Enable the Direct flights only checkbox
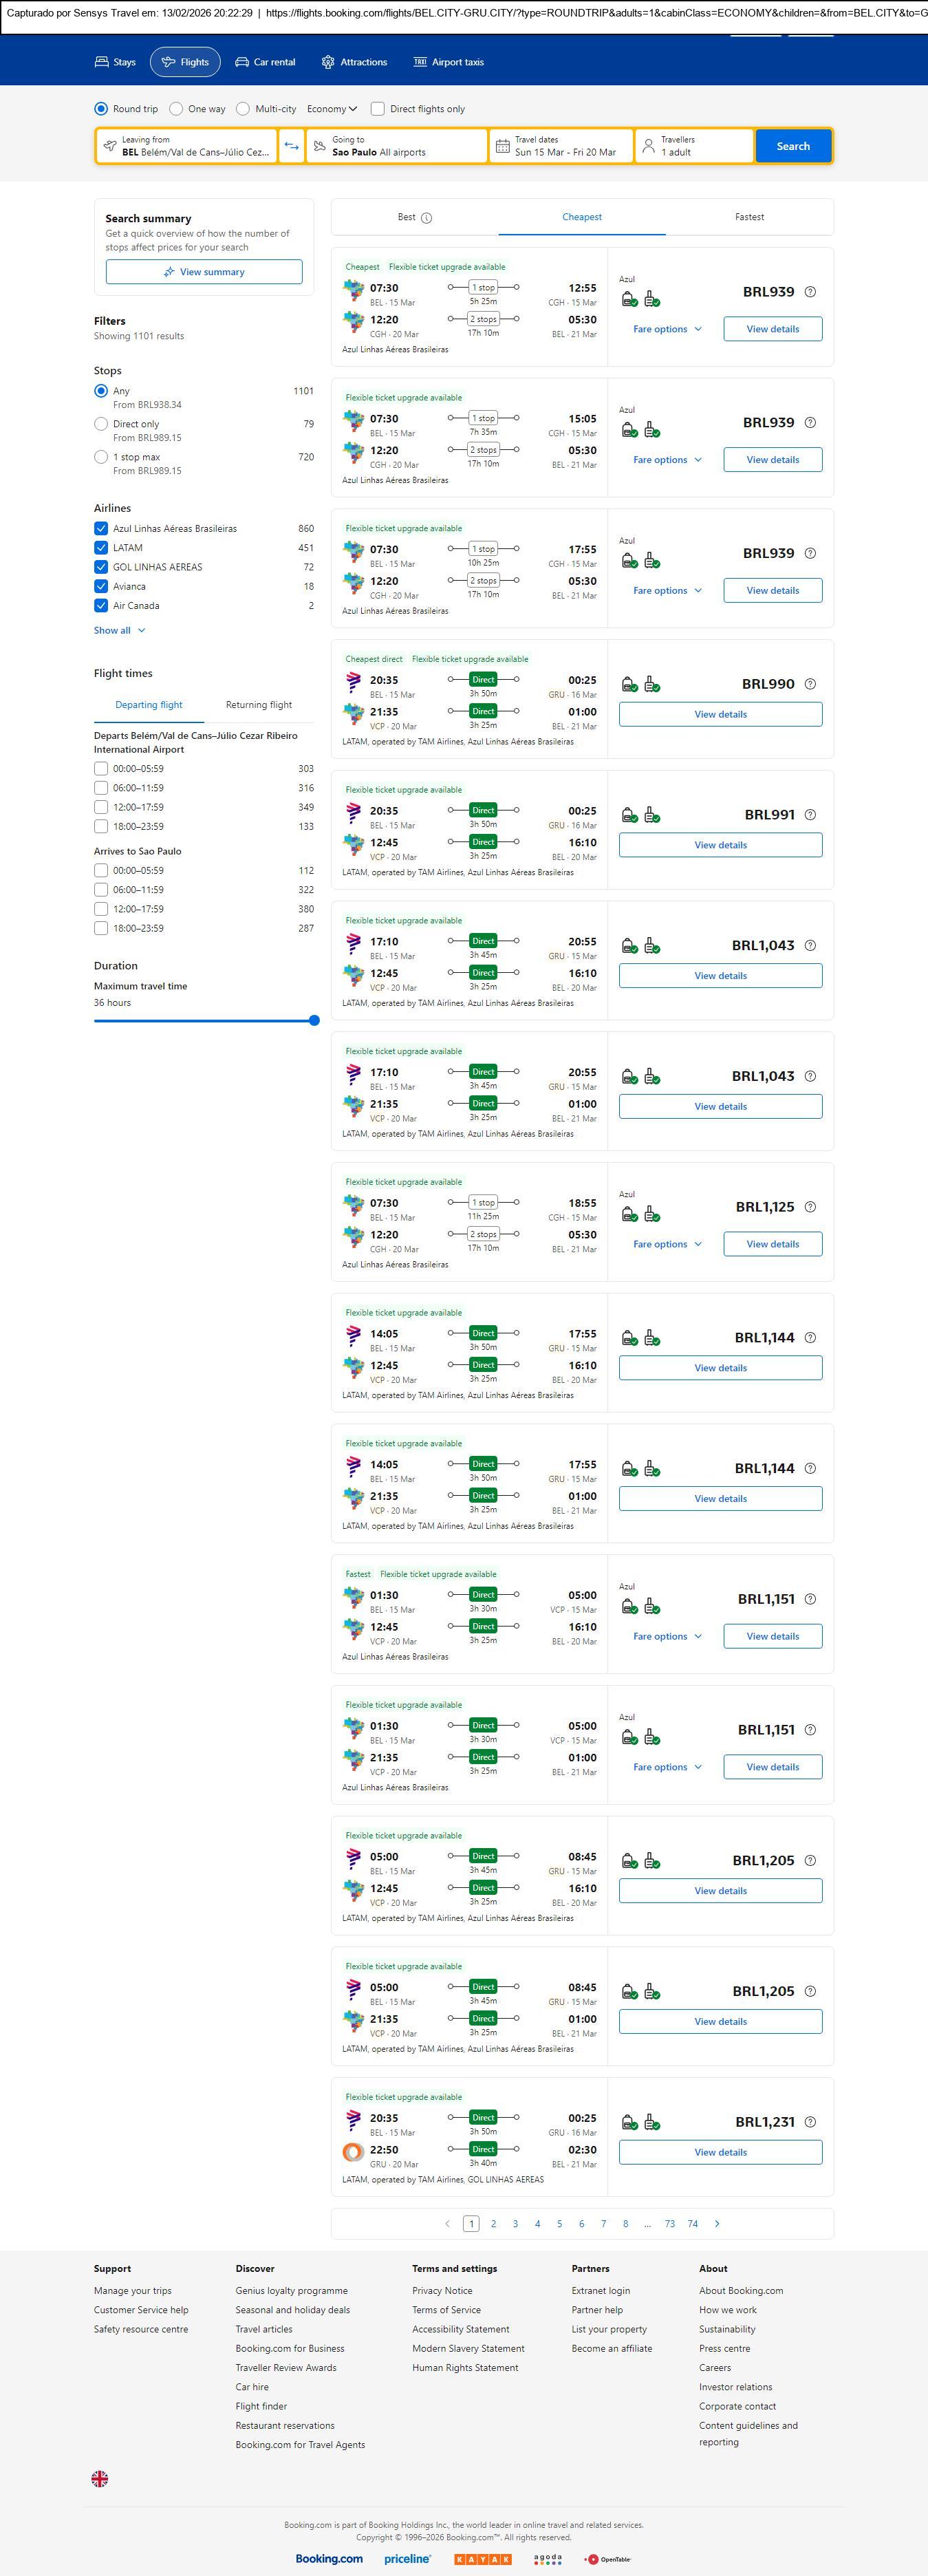Viewport: 928px width, 2576px height. 378,109
